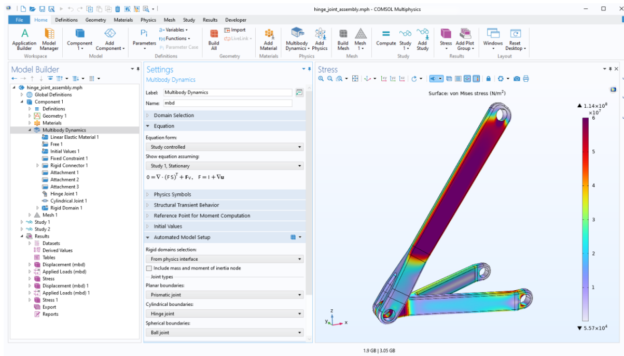Screen dimensions: 624x356
Task: Click the Import geometry button
Action: point(235,30)
